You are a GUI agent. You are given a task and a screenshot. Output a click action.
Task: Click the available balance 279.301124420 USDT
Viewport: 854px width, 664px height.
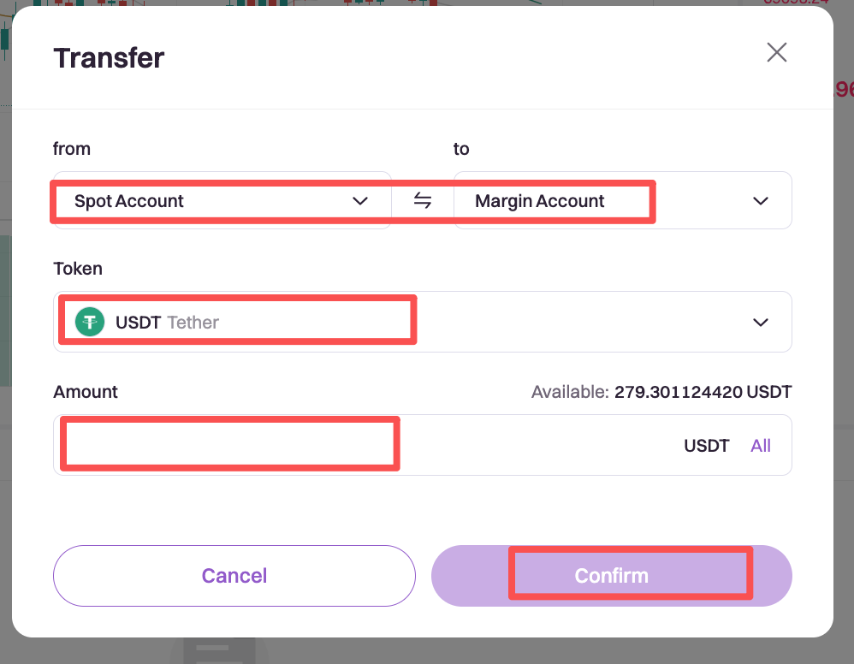703,393
